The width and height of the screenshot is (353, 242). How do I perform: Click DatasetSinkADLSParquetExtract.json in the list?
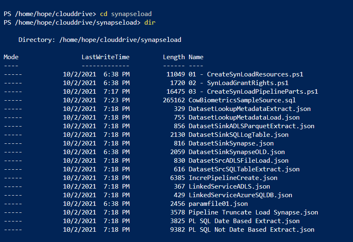(x=251, y=126)
